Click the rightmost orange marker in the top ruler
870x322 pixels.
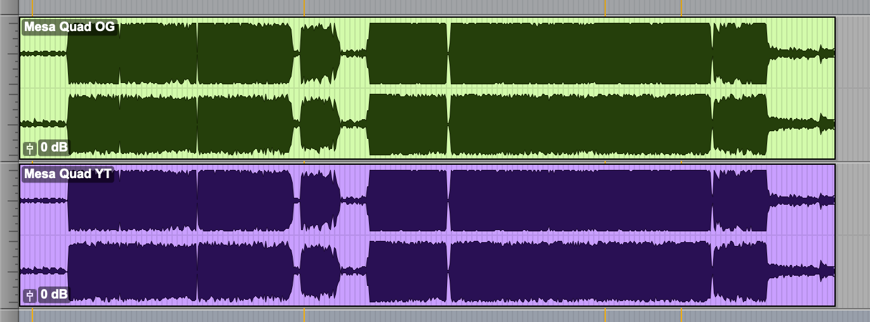tap(681, 8)
